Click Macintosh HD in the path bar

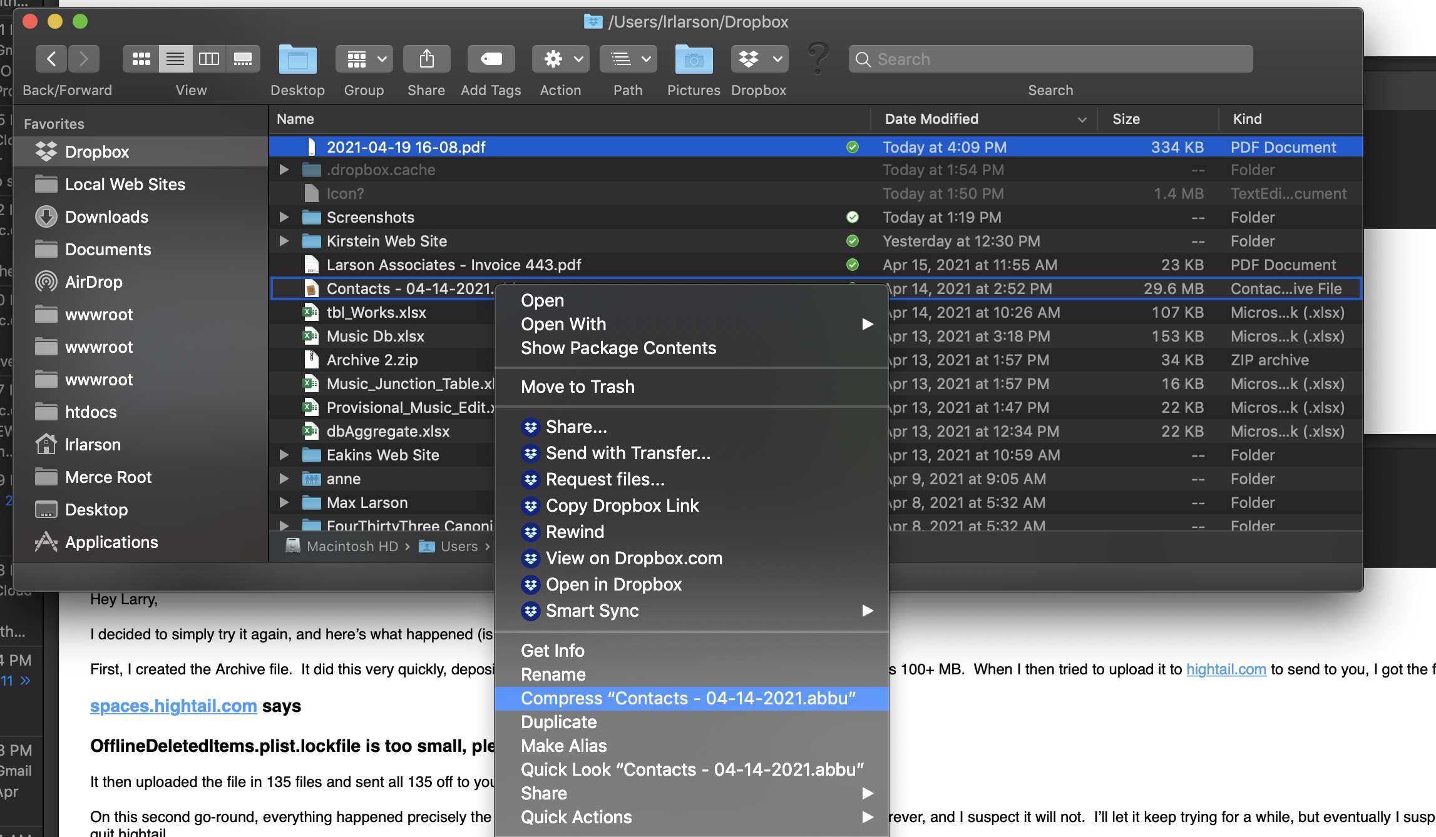coord(342,547)
